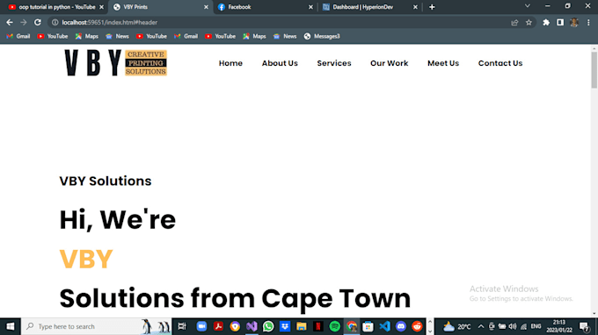Open the first News bookmark
The width and height of the screenshot is (598, 335).
point(118,36)
